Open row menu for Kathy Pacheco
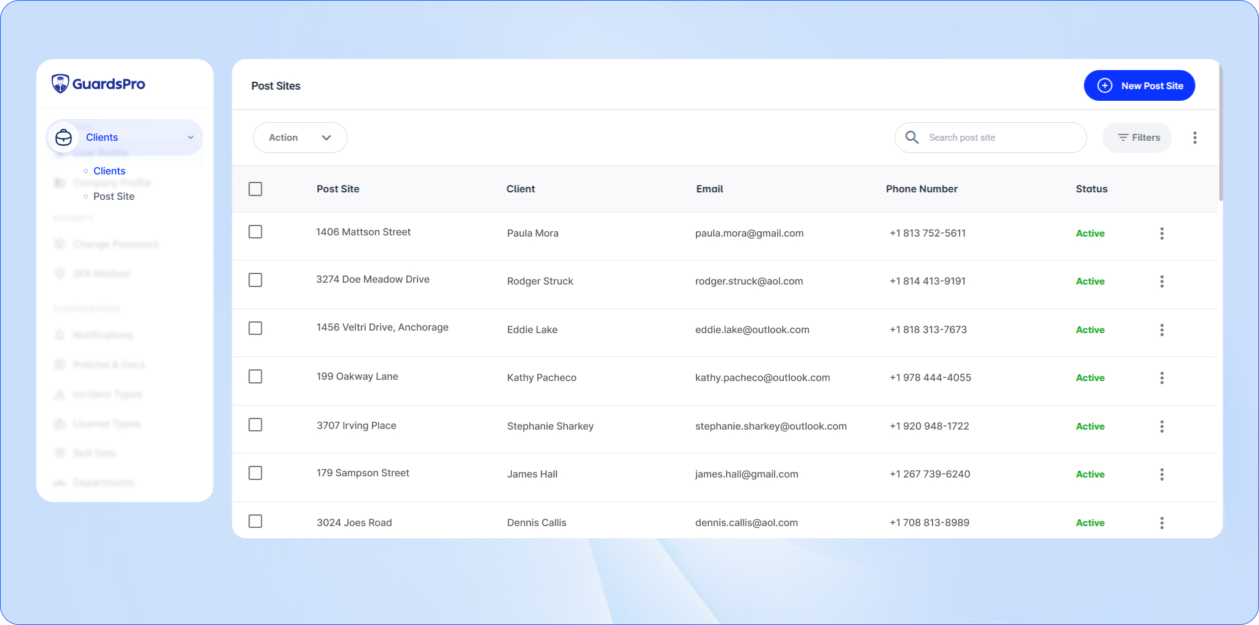Image resolution: width=1259 pixels, height=625 pixels. pos(1162,378)
